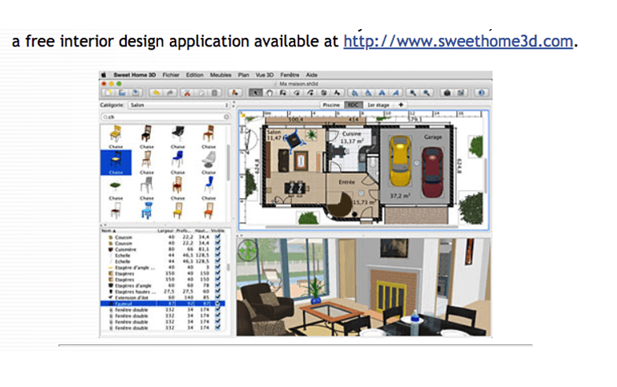The image size is (617, 387).
Task: Click the 3D view navigation arrows widget
Action: (x=248, y=251)
